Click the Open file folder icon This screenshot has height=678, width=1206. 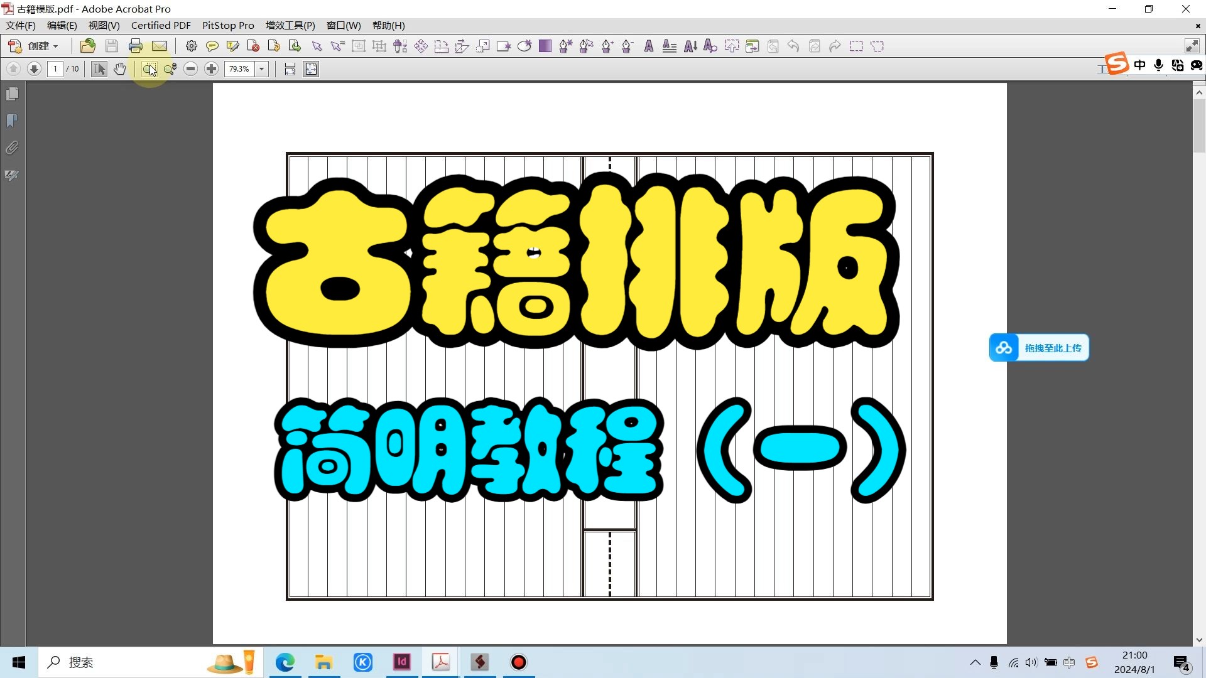point(88,46)
